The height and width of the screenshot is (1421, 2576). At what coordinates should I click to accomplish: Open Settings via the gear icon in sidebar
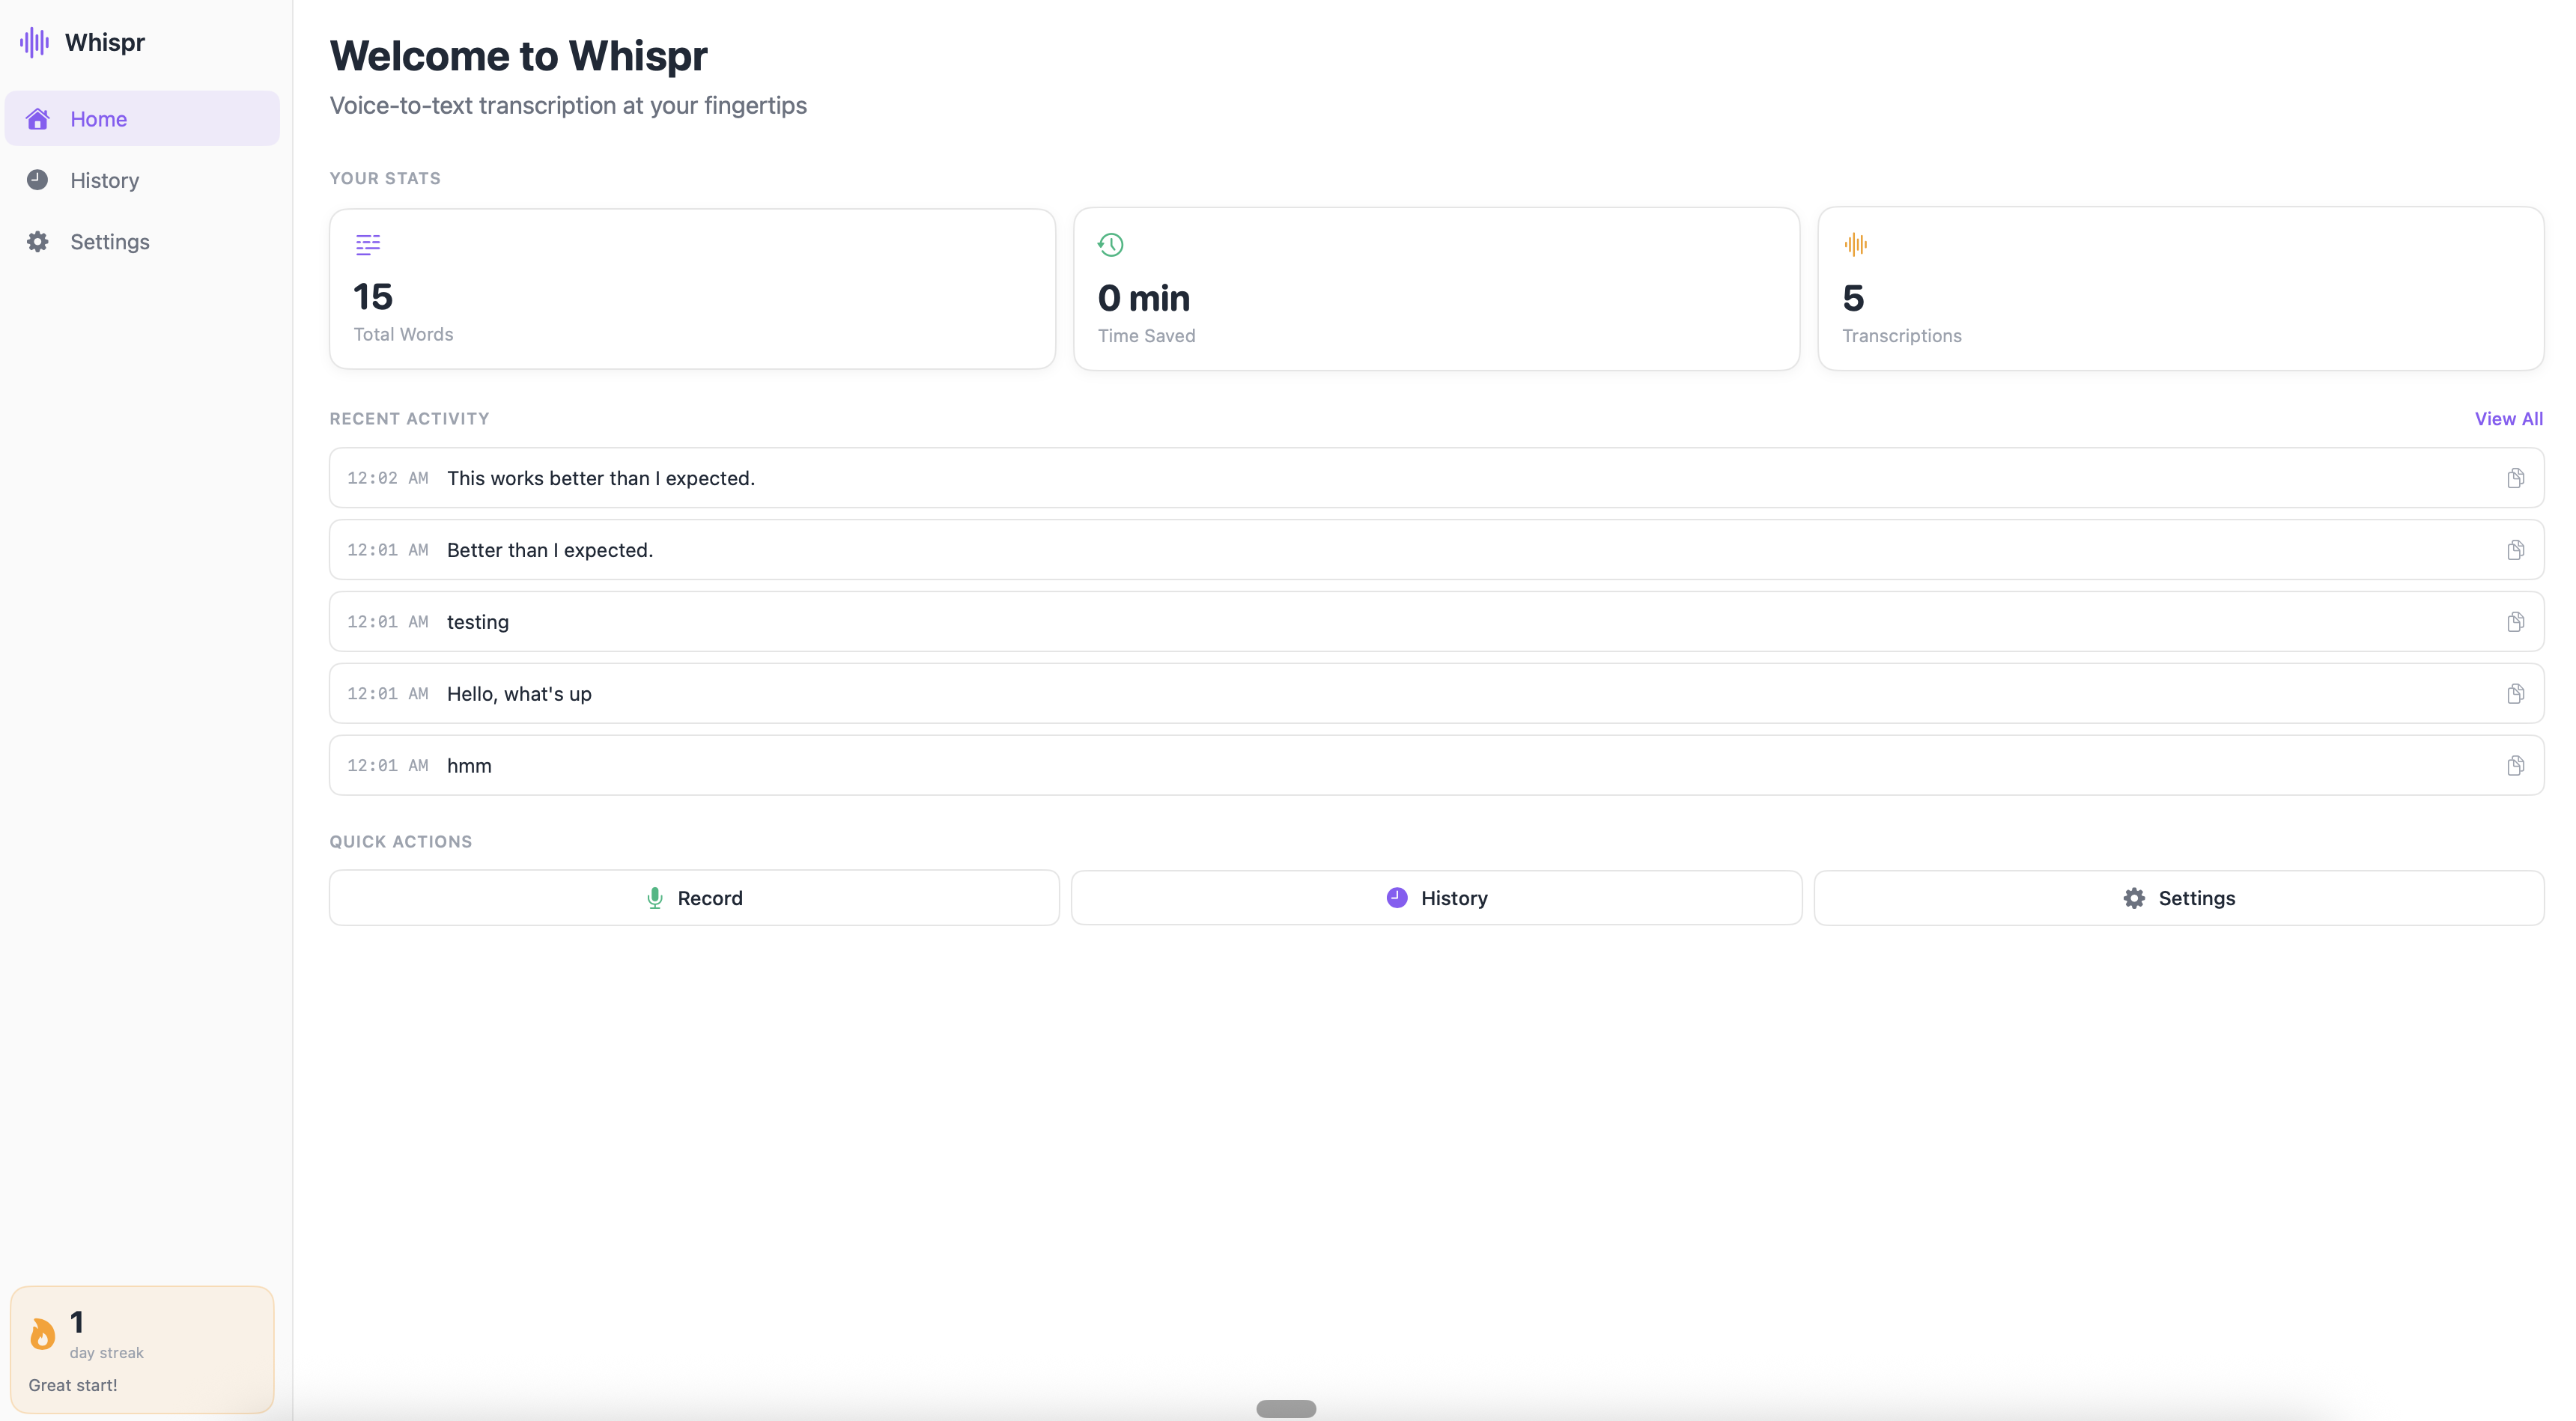pos(38,241)
